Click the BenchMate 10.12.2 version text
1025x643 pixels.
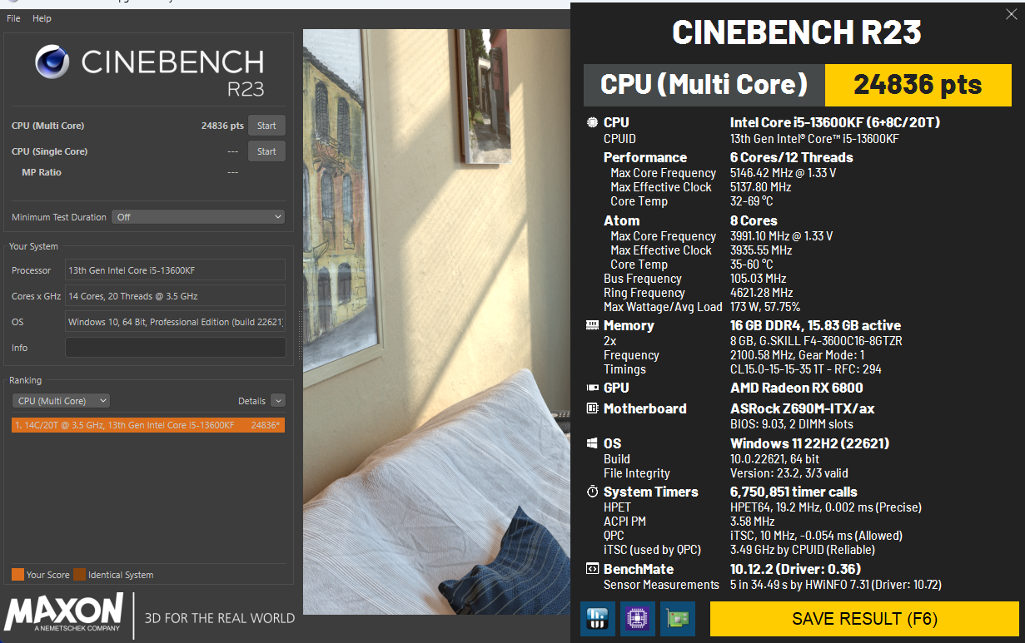click(796, 569)
